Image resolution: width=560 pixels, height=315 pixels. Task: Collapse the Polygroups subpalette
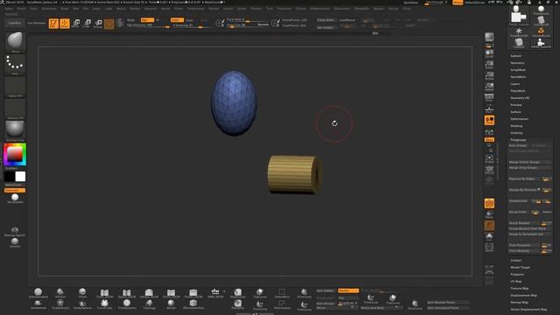tap(518, 140)
